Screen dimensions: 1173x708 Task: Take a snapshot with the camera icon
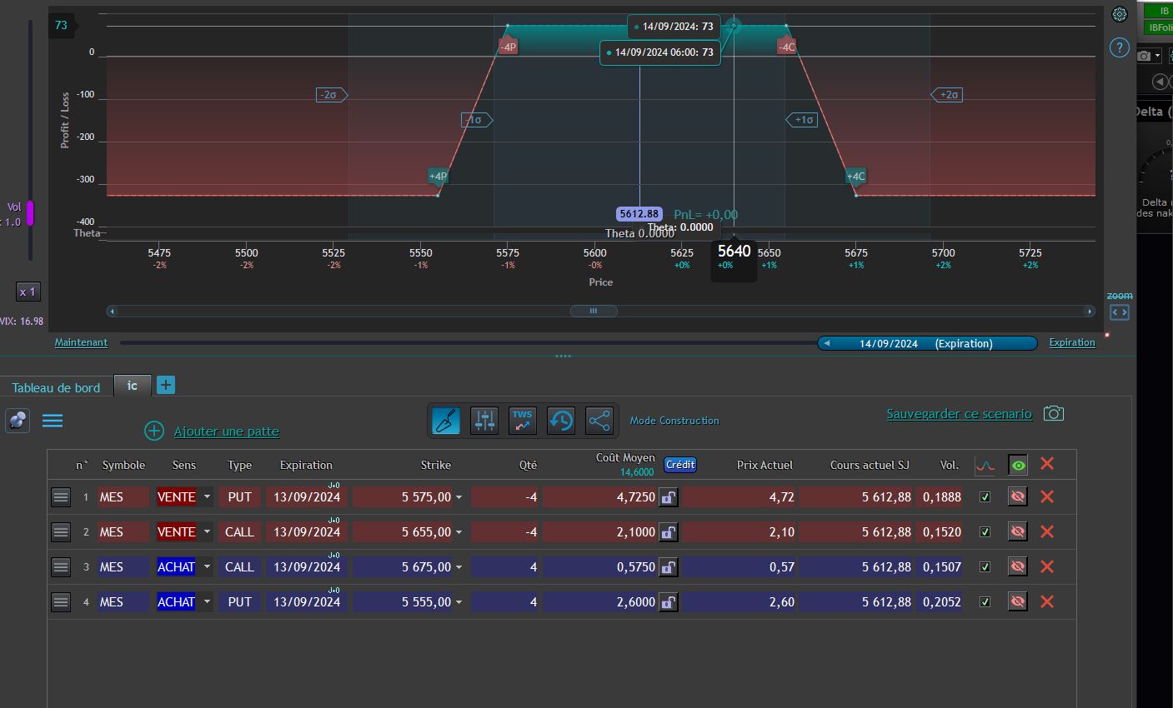click(x=1054, y=414)
